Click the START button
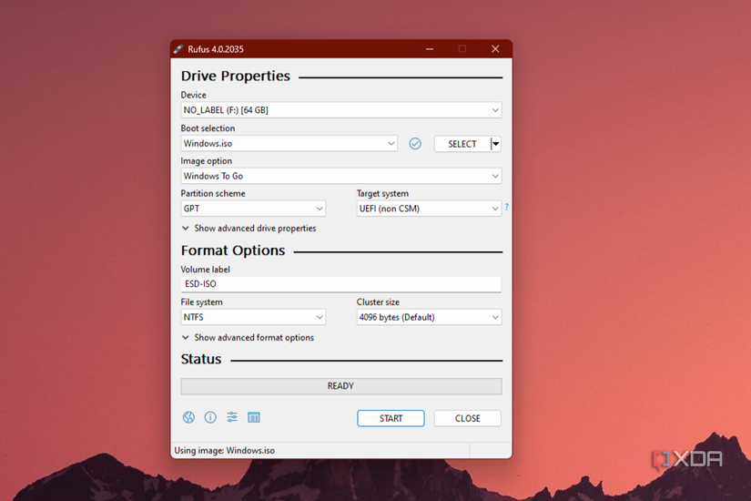The image size is (751, 501). tap(391, 418)
